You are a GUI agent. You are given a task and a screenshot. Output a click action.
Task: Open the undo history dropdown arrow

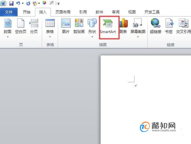pos(23,3)
